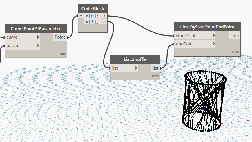
Task: Select the Code Block node title
Action: [93, 8]
